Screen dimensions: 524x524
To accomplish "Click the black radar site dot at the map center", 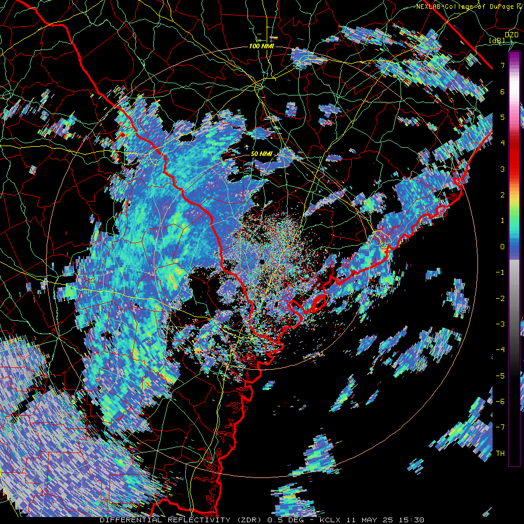I will (x=262, y=261).
